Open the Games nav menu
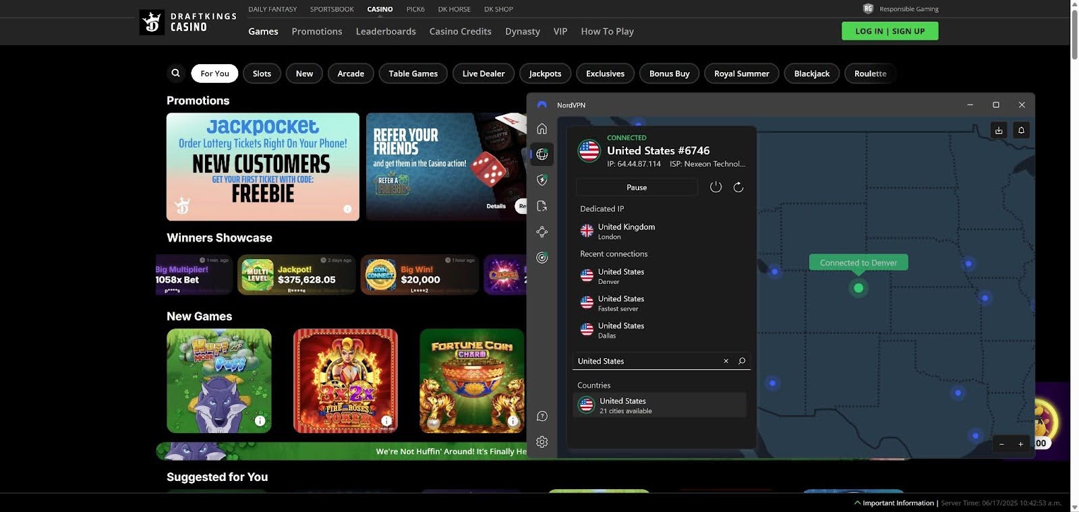1079x512 pixels. pyautogui.click(x=263, y=31)
